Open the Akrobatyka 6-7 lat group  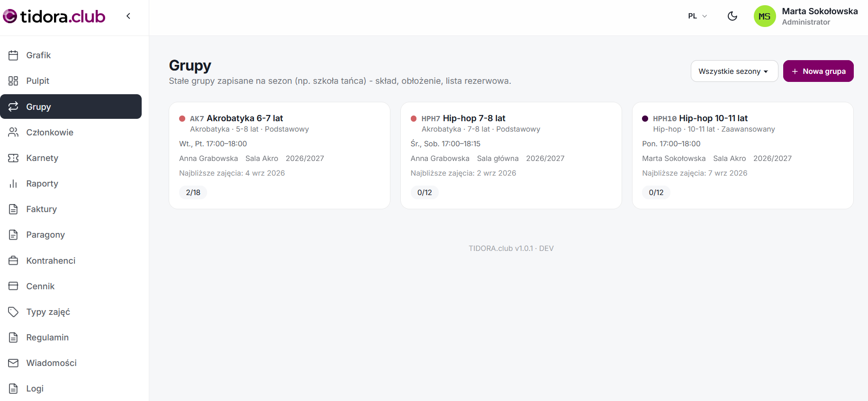pos(280,156)
